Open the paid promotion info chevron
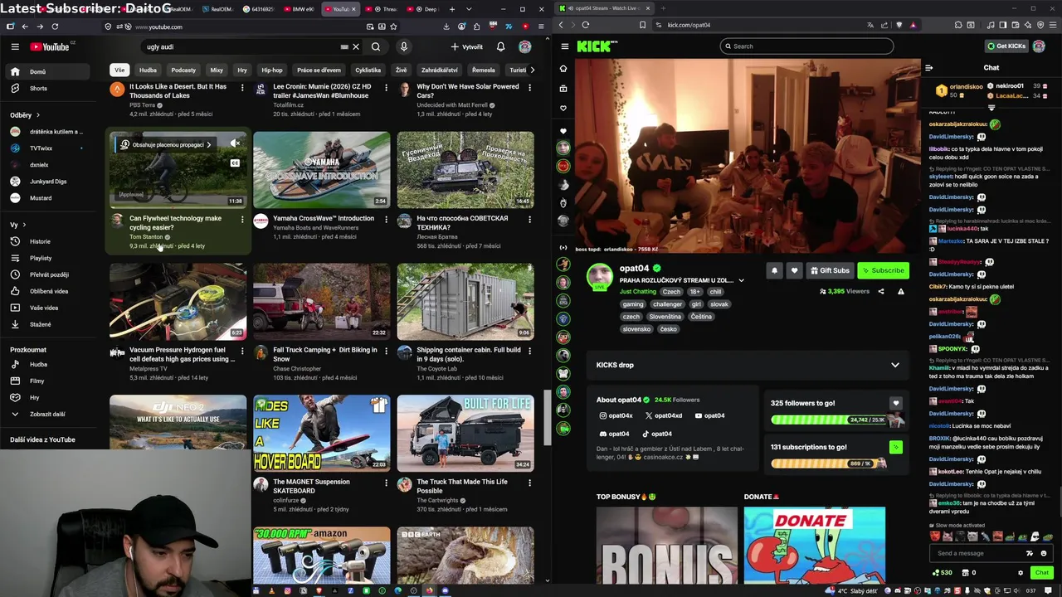The image size is (1062, 597). pyautogui.click(x=208, y=145)
